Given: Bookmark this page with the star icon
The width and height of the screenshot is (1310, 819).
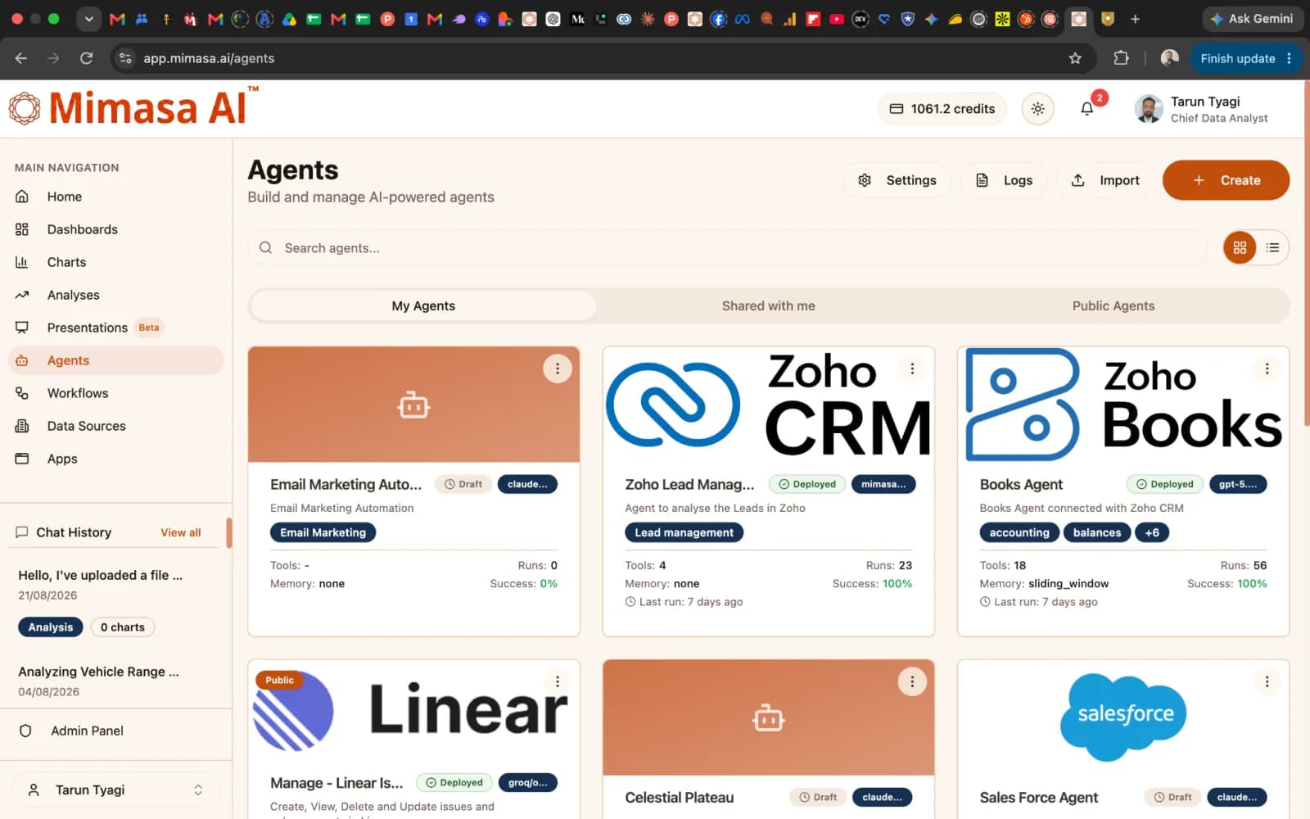Looking at the screenshot, I should [x=1075, y=58].
